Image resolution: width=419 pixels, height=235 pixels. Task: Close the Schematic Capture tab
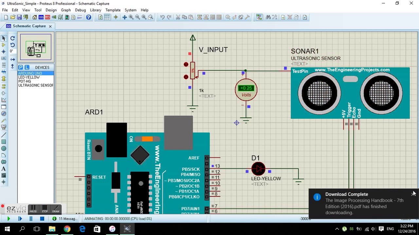pos(50,26)
